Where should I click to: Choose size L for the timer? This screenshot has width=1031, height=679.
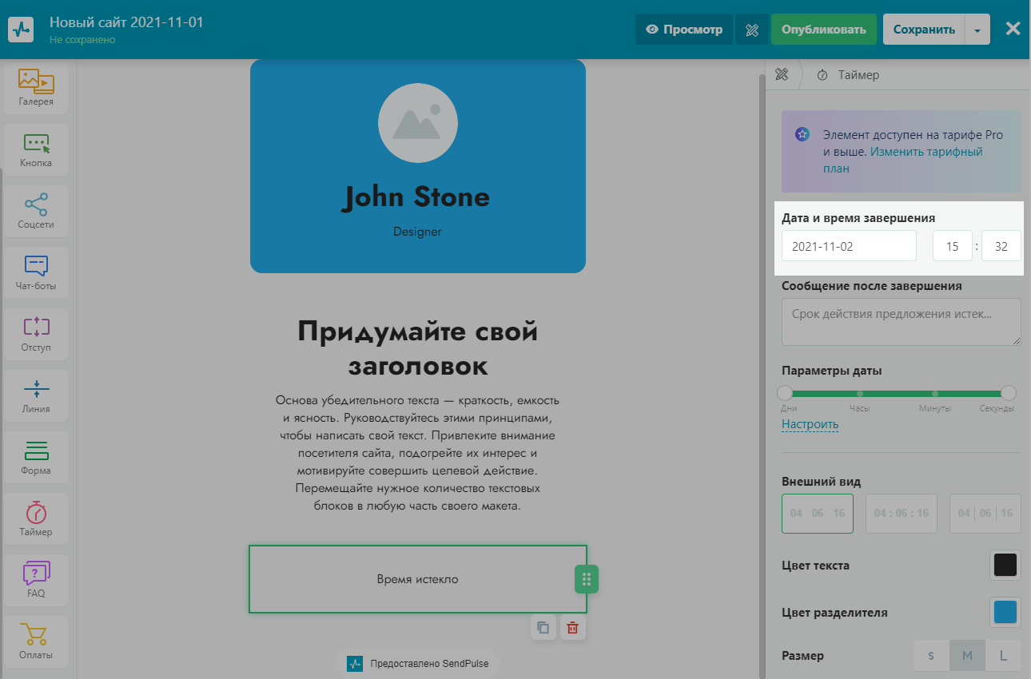pyautogui.click(x=1003, y=656)
